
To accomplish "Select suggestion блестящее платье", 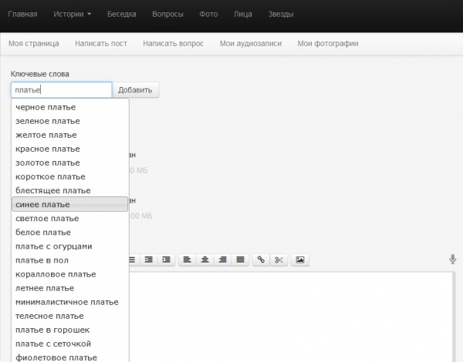I will click(70, 190).
